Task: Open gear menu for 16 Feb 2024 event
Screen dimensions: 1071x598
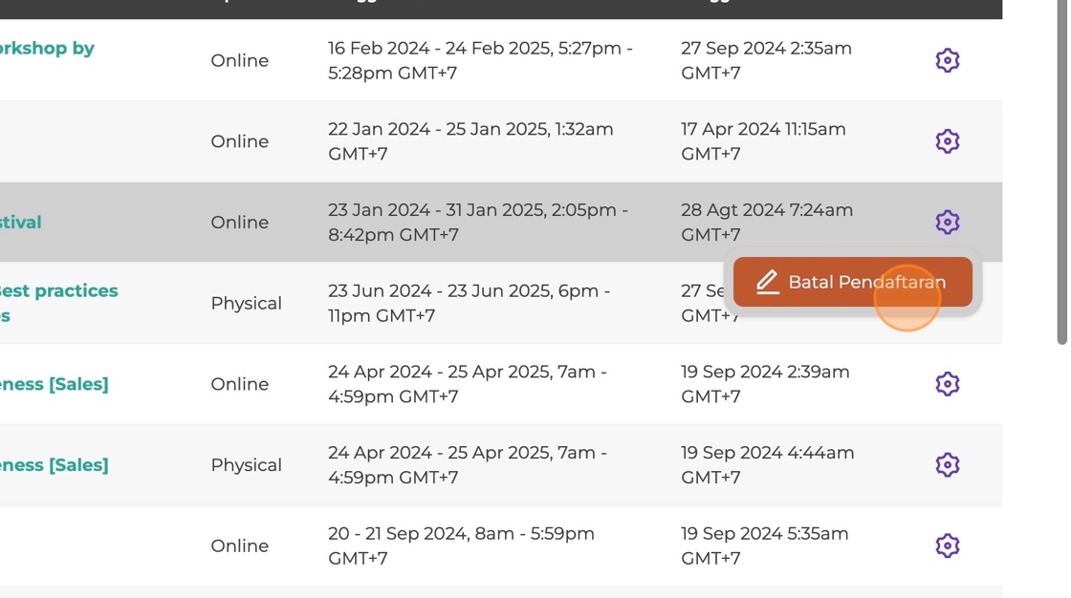Action: tap(948, 61)
